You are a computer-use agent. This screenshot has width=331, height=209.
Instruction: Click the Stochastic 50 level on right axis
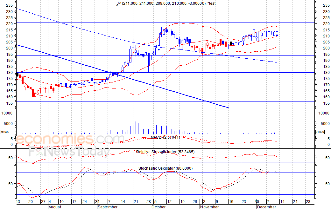[x=327, y=184]
